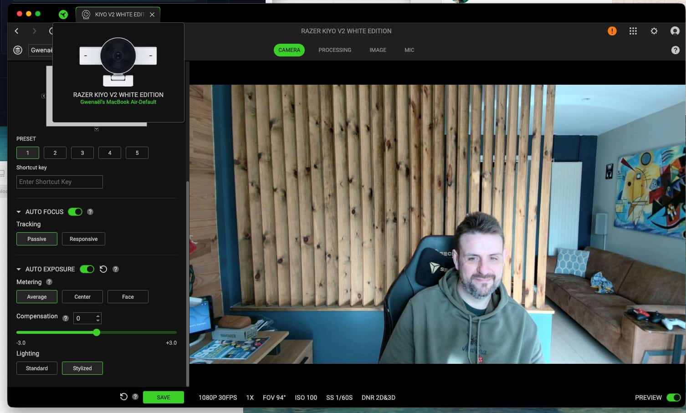The image size is (686, 413).
Task: Open the user account profile icon
Action: pyautogui.click(x=675, y=31)
